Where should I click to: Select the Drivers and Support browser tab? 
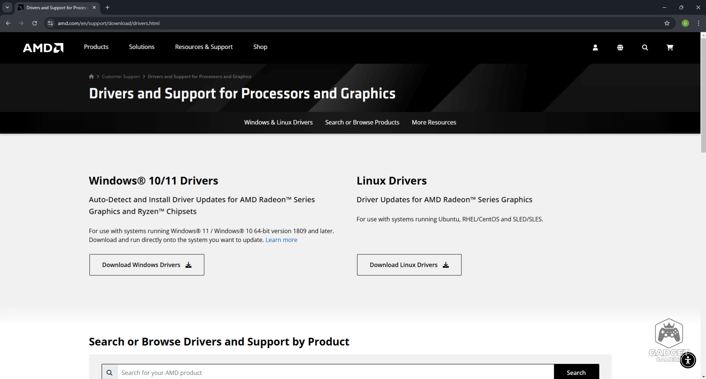point(57,7)
